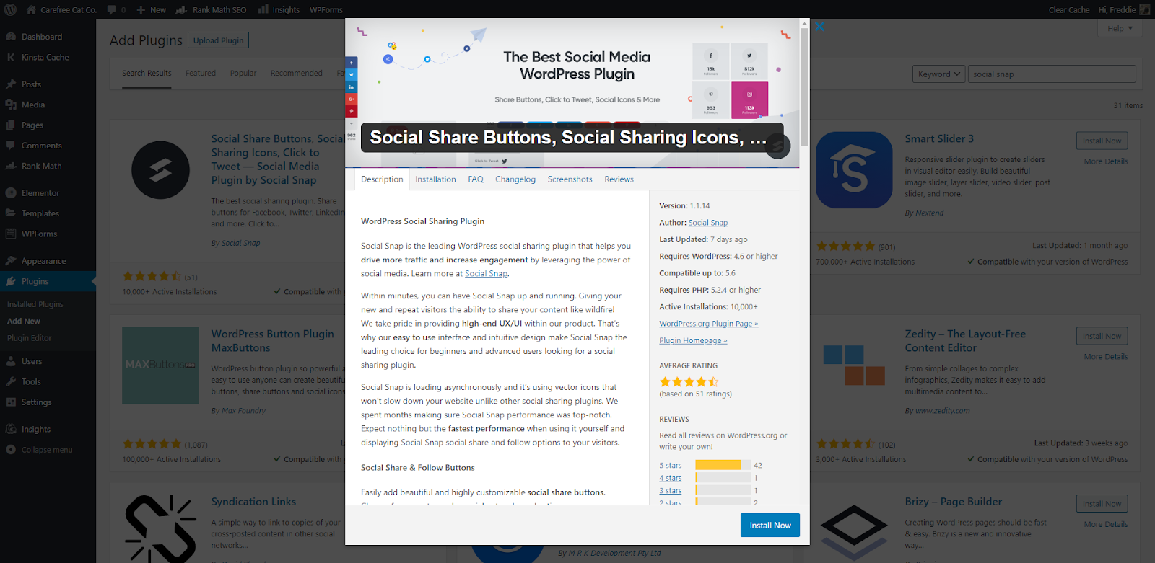1155x563 pixels.
Task: Click the Users icon in sidebar
Action: pyautogui.click(x=11, y=362)
